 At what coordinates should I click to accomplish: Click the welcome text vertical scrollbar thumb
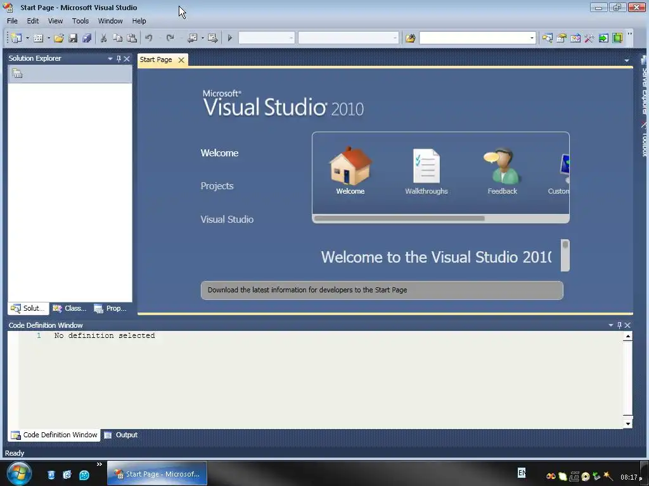point(565,245)
